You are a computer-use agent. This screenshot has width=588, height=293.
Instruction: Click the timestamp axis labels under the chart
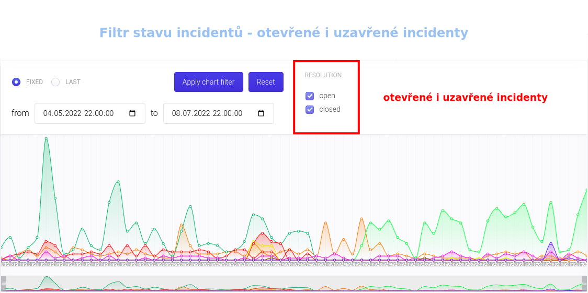(293, 265)
